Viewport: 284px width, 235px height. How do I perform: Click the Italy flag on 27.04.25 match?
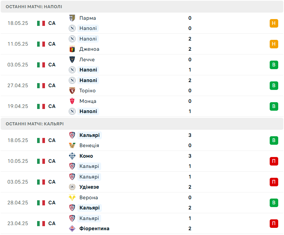[x=41, y=85]
